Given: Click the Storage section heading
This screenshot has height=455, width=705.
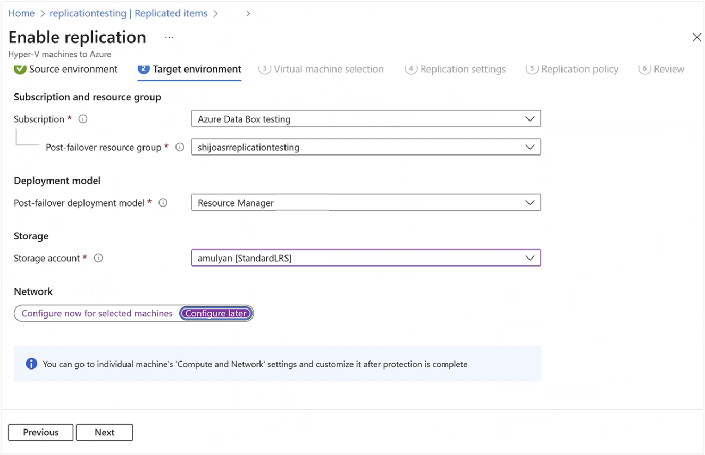Looking at the screenshot, I should [31, 236].
